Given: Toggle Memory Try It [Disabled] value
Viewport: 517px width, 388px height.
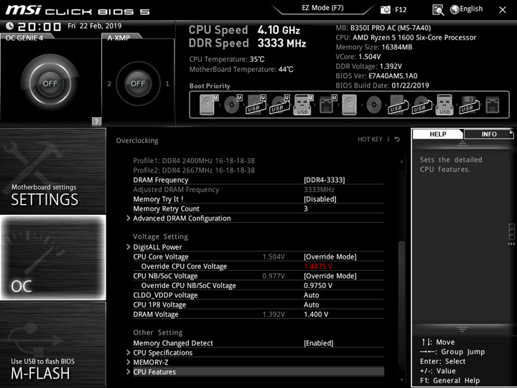Looking at the screenshot, I should click(320, 199).
